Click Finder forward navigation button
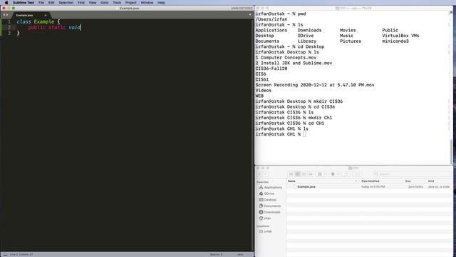 [266, 174]
